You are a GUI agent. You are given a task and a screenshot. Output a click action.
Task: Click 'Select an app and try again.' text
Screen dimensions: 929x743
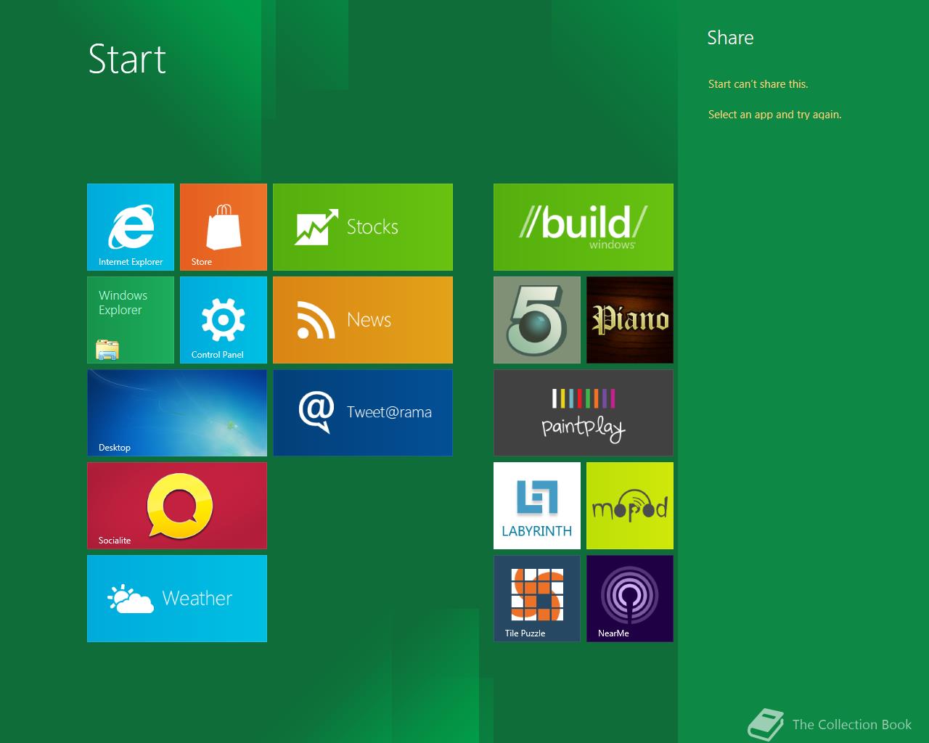pos(774,115)
